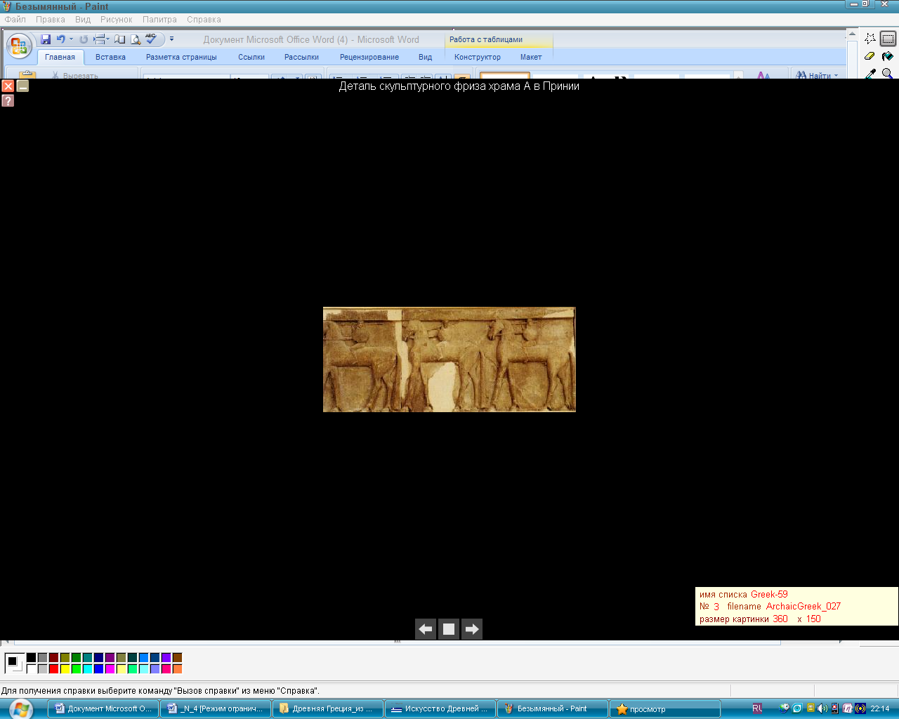This screenshot has height=719, width=899.
Task: Click the RU language indicator in tray
Action: [757, 708]
